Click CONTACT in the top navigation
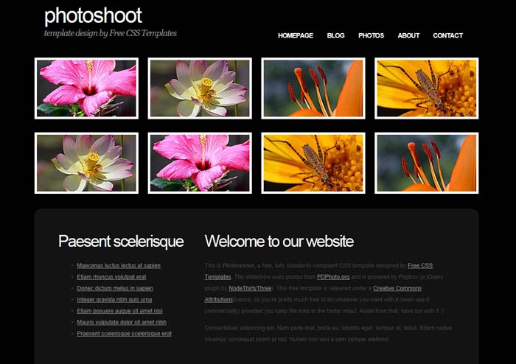 click(447, 35)
